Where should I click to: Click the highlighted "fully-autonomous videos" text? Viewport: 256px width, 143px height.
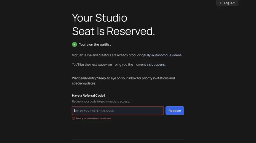[x=163, y=55]
